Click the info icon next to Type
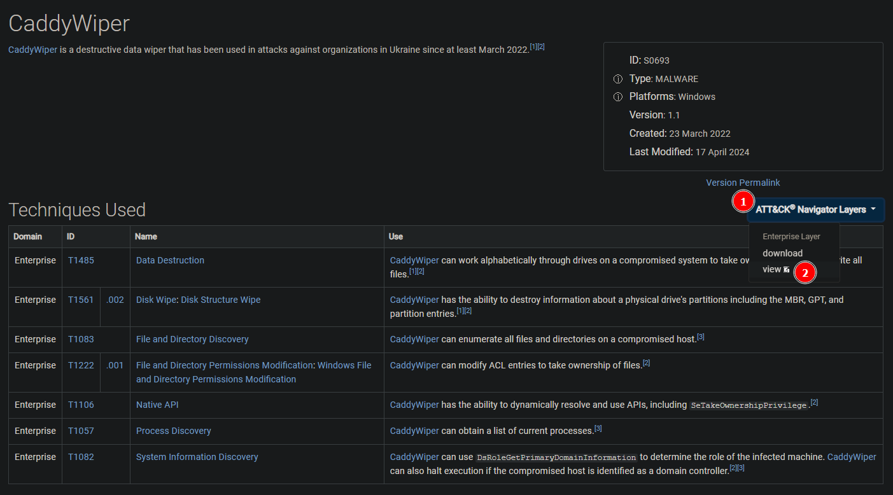 pos(617,79)
